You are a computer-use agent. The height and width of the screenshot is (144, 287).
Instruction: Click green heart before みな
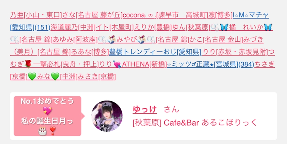[x=32, y=76]
